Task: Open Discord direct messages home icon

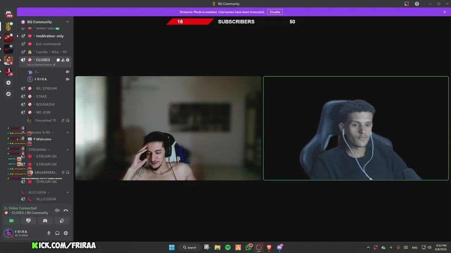Action: [x=8, y=14]
